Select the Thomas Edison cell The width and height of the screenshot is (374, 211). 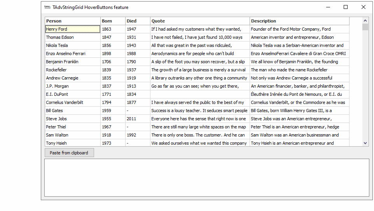coord(73,37)
